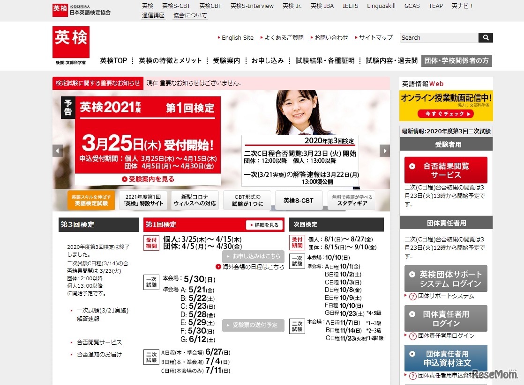Viewport: 524px width, 385px height.
Task: Click red 合否結果閲覧サービス button
Action: [446, 170]
